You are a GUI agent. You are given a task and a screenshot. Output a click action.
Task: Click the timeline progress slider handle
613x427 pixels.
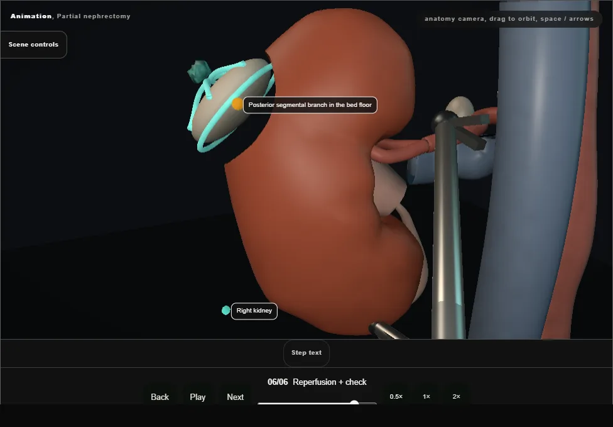pos(354,402)
